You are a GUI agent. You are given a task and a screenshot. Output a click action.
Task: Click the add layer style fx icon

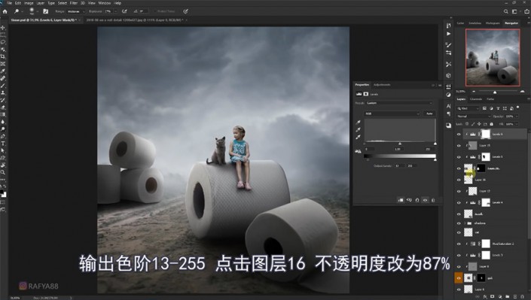click(485, 297)
